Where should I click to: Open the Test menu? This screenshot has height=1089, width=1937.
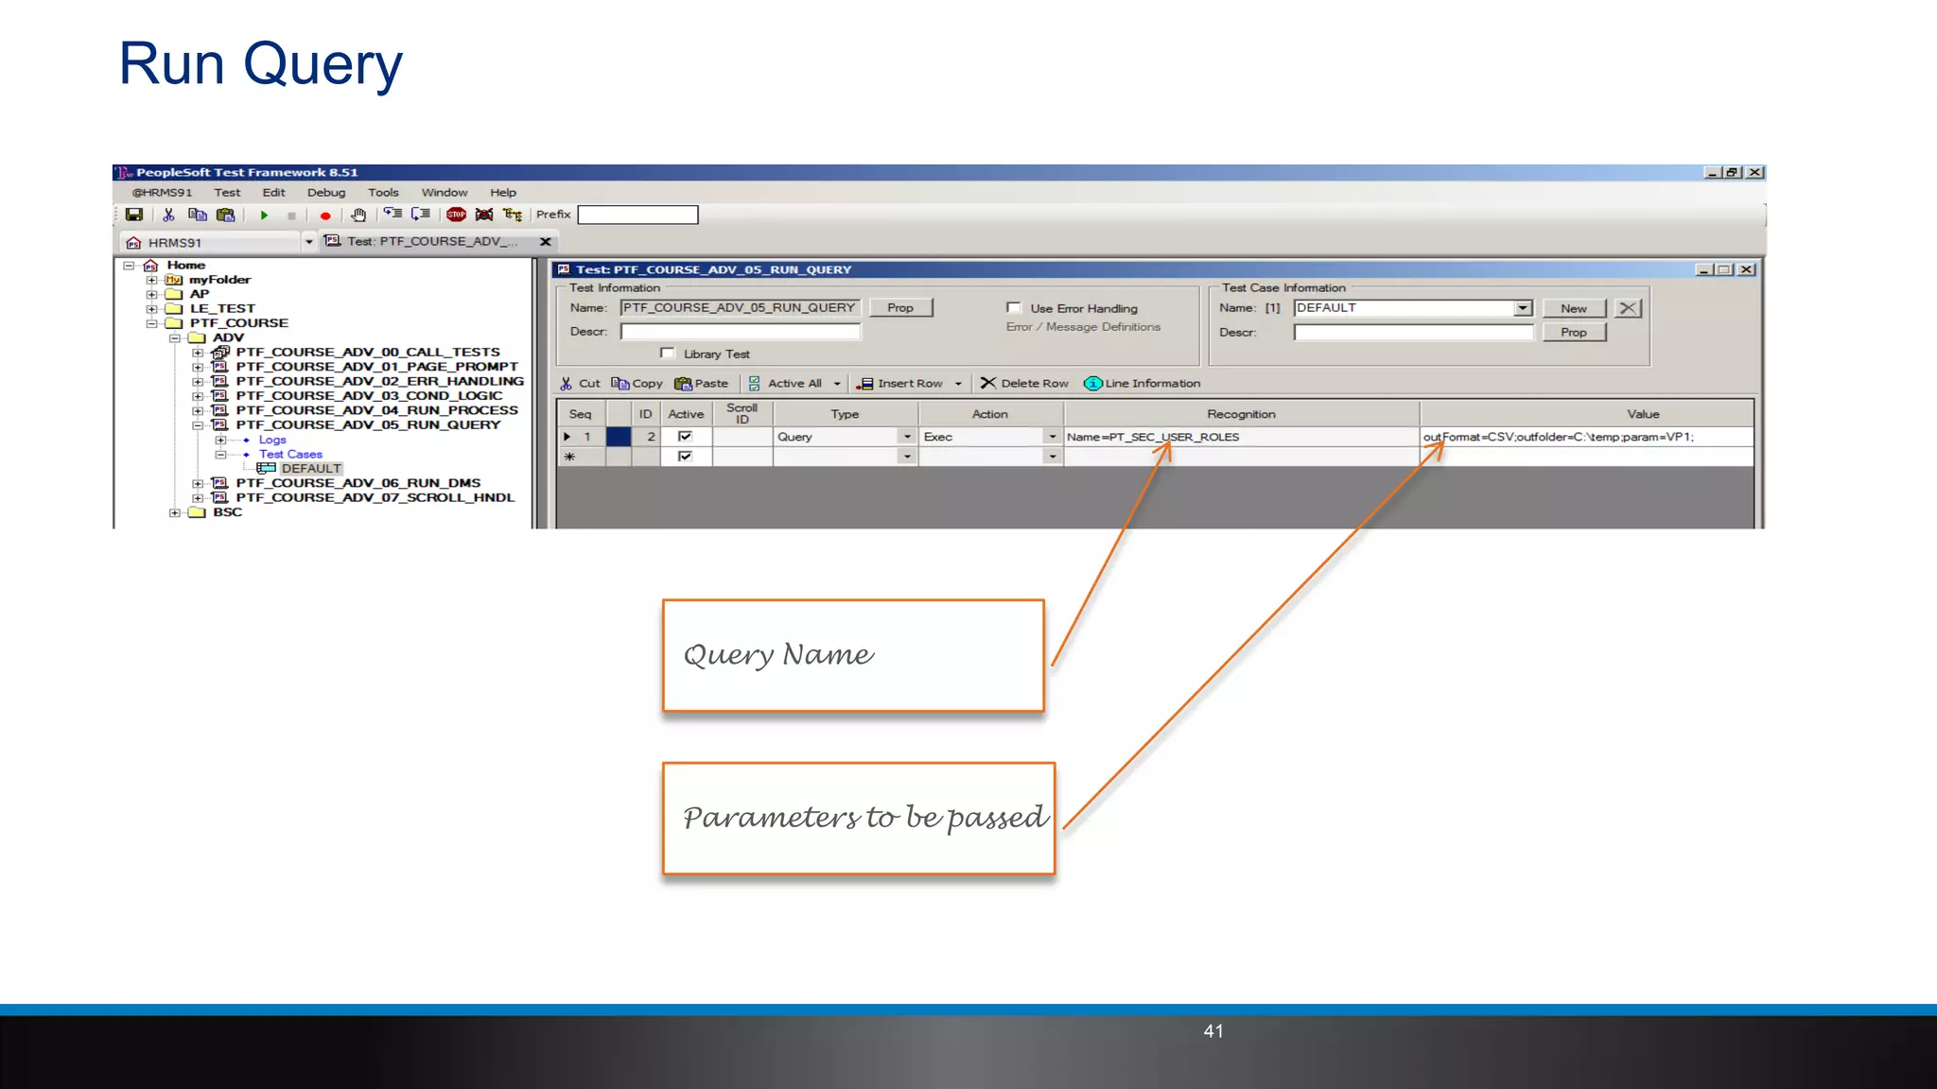[227, 192]
